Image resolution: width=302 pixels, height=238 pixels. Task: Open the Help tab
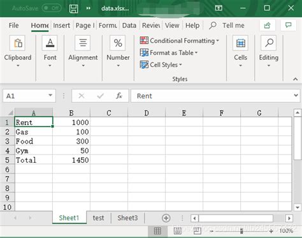tap(192, 26)
